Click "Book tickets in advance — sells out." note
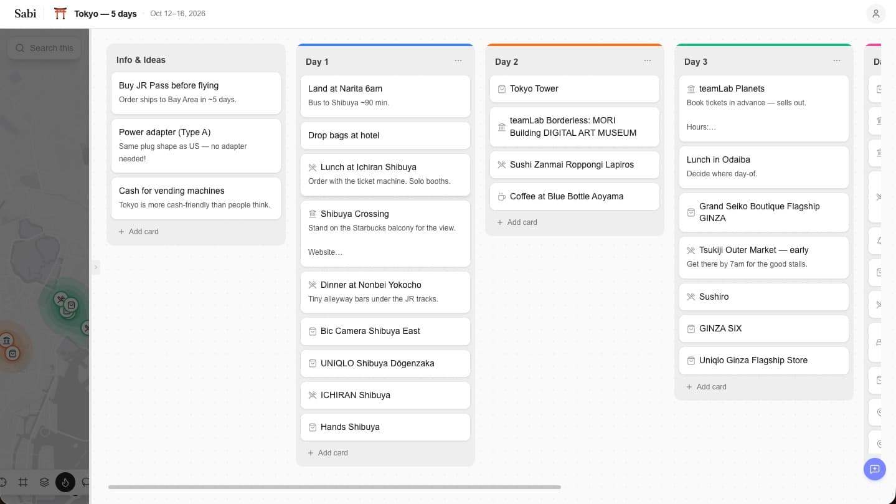 click(x=746, y=103)
